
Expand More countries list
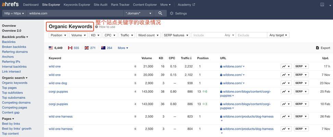[123, 48]
